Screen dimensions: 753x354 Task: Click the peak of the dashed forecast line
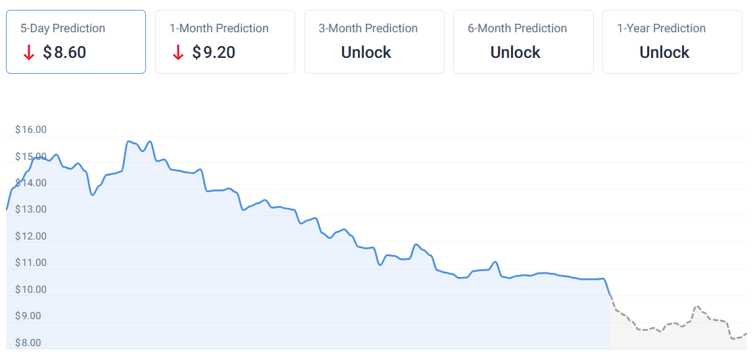(696, 306)
